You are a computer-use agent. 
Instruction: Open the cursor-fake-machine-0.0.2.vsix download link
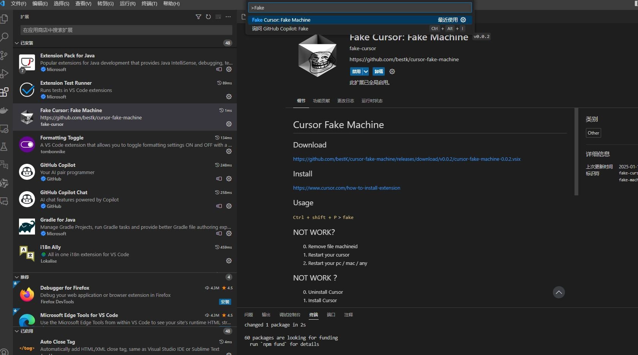pos(407,159)
